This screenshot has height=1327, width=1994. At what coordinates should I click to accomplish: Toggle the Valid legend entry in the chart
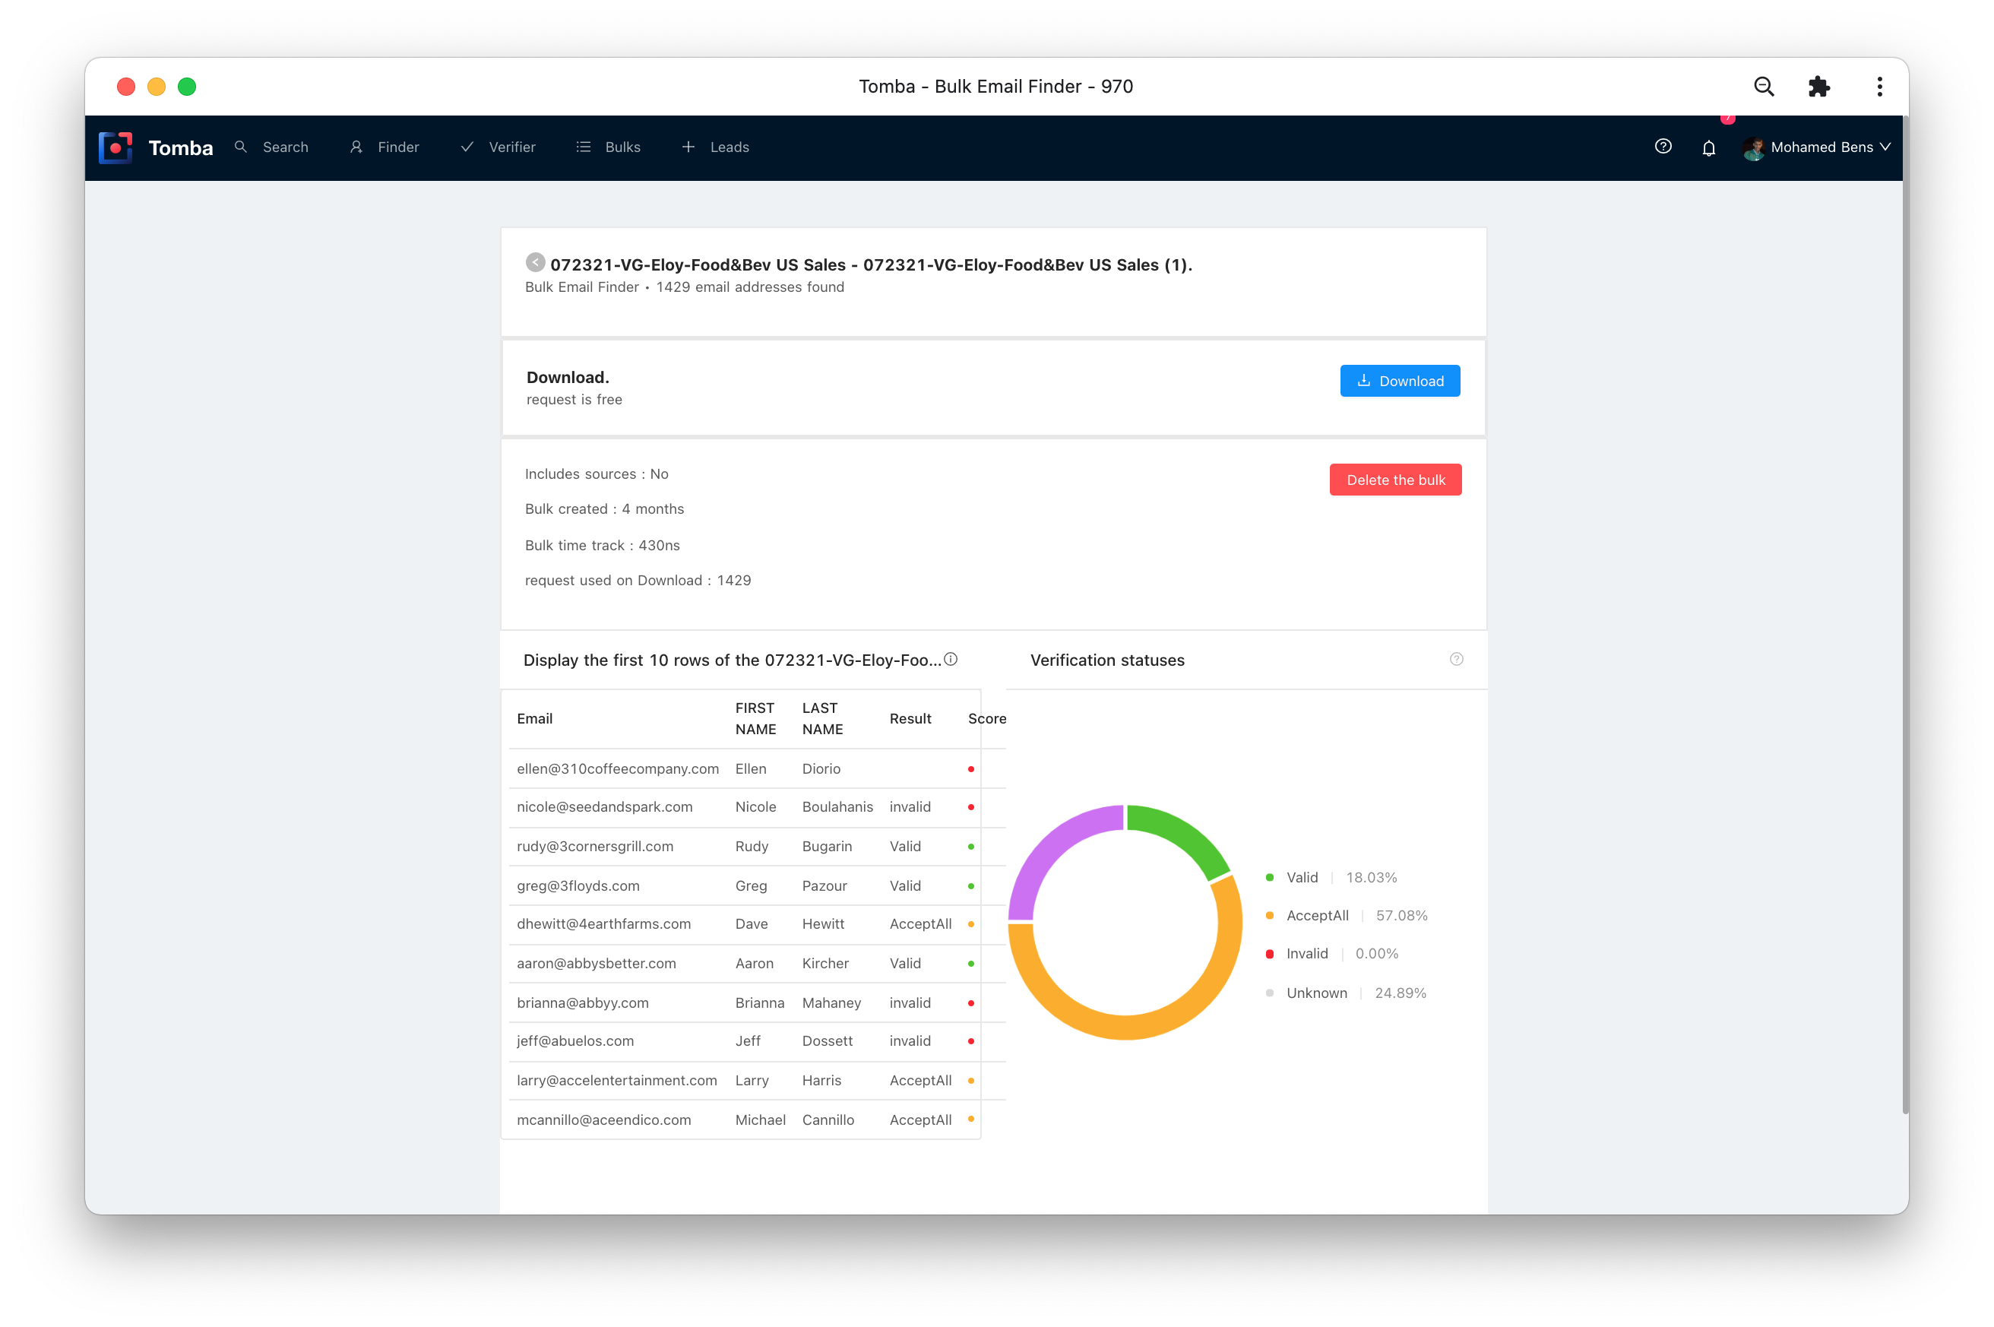tap(1331, 878)
